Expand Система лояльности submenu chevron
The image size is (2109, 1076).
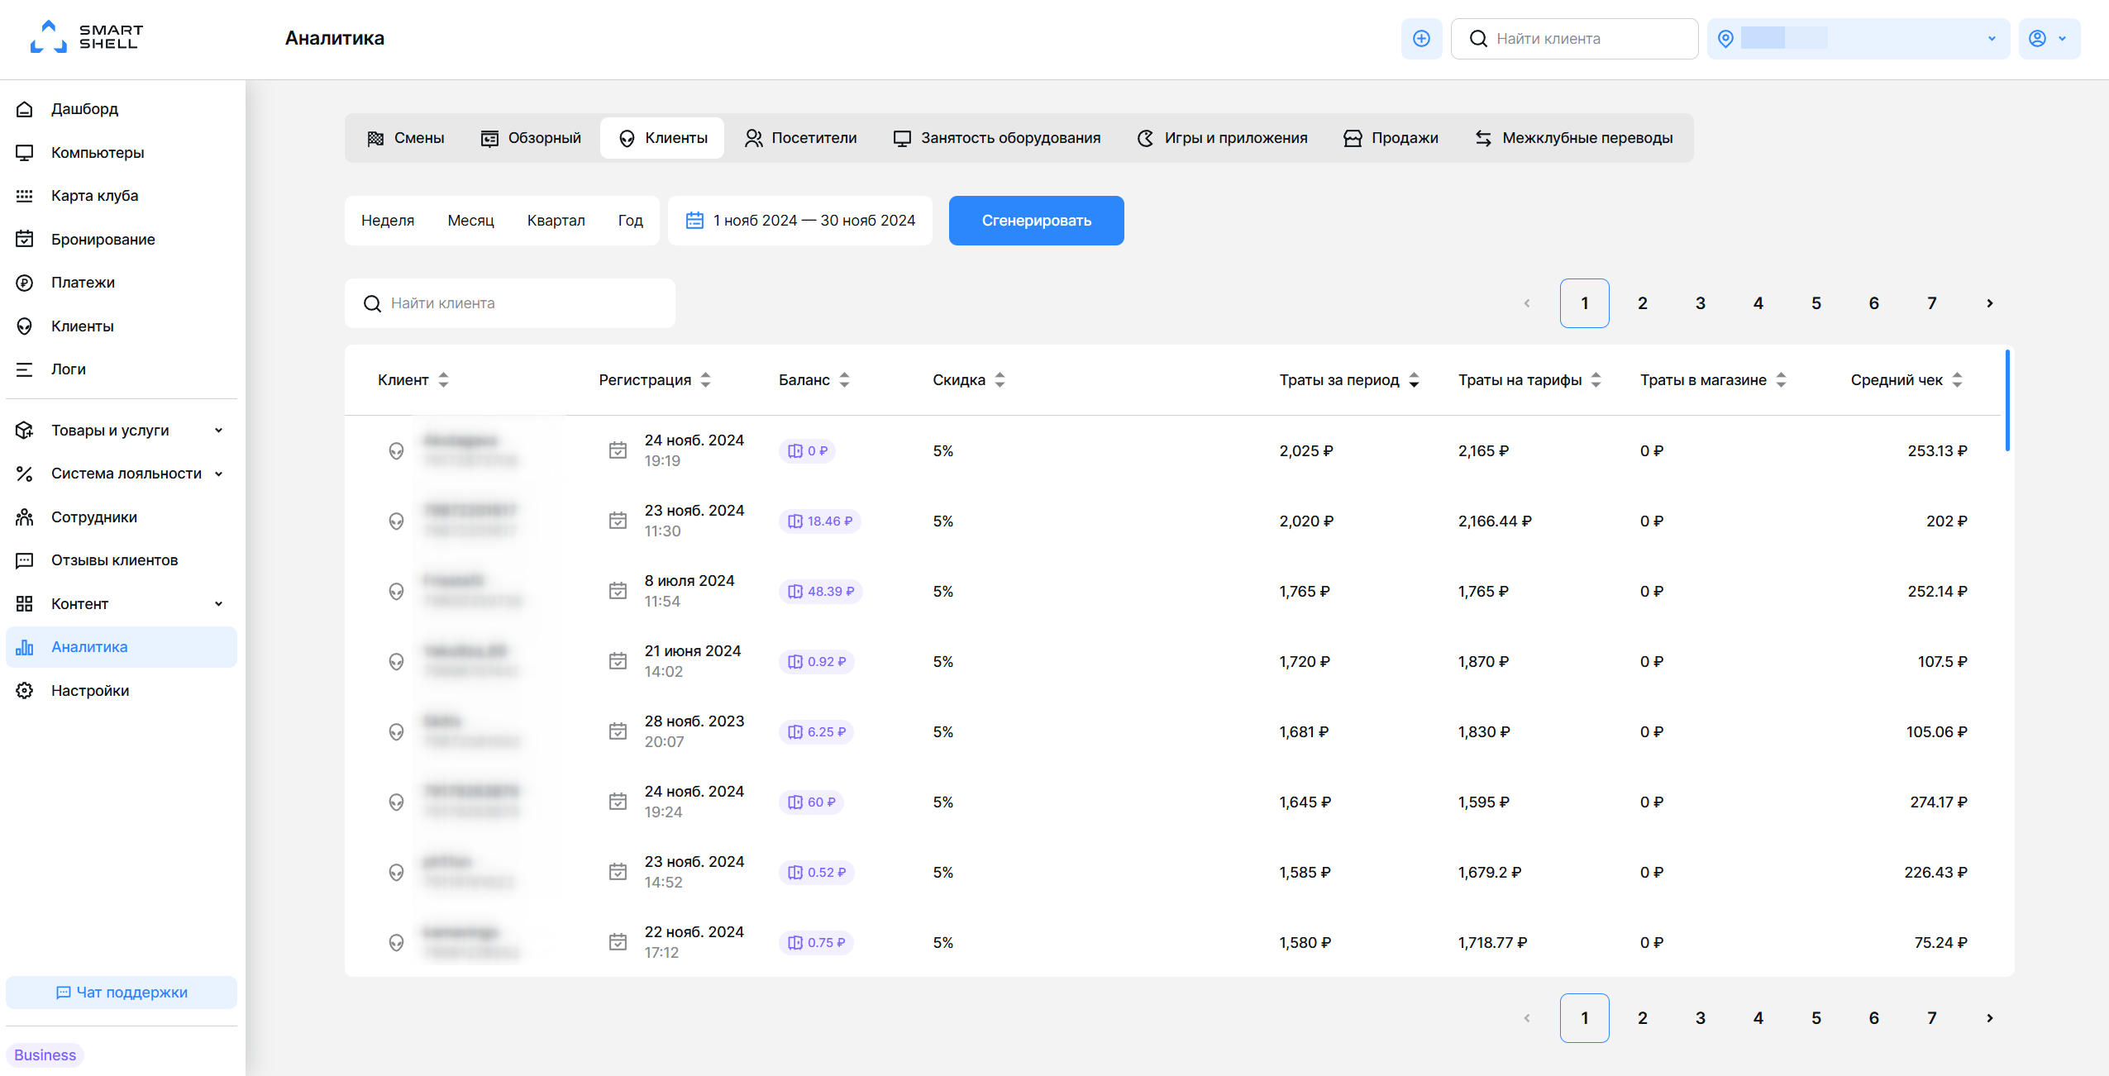coord(218,474)
